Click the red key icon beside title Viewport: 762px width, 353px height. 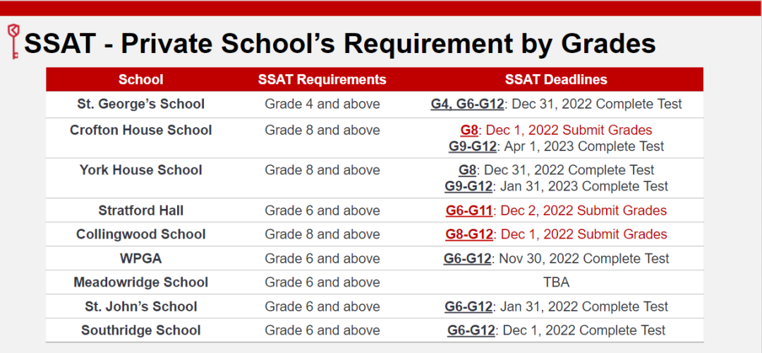pos(13,41)
